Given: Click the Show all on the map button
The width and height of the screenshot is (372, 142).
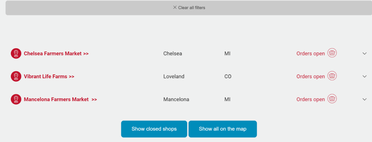Looking at the screenshot, I should (223, 129).
